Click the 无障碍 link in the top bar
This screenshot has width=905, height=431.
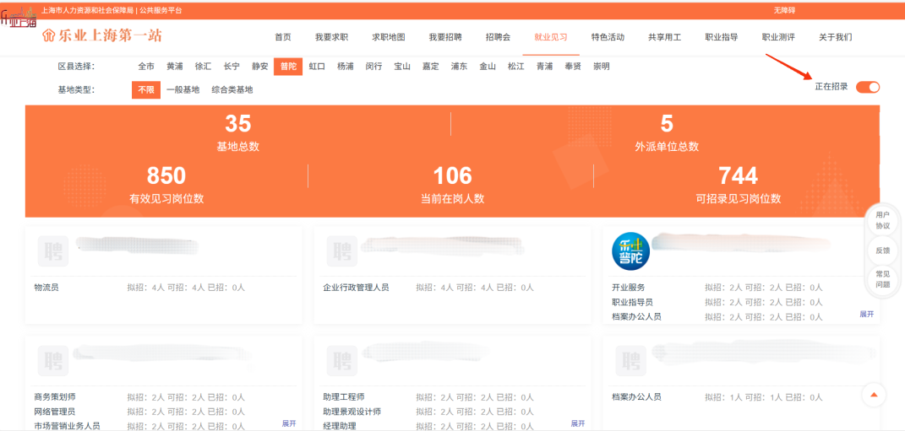point(784,10)
